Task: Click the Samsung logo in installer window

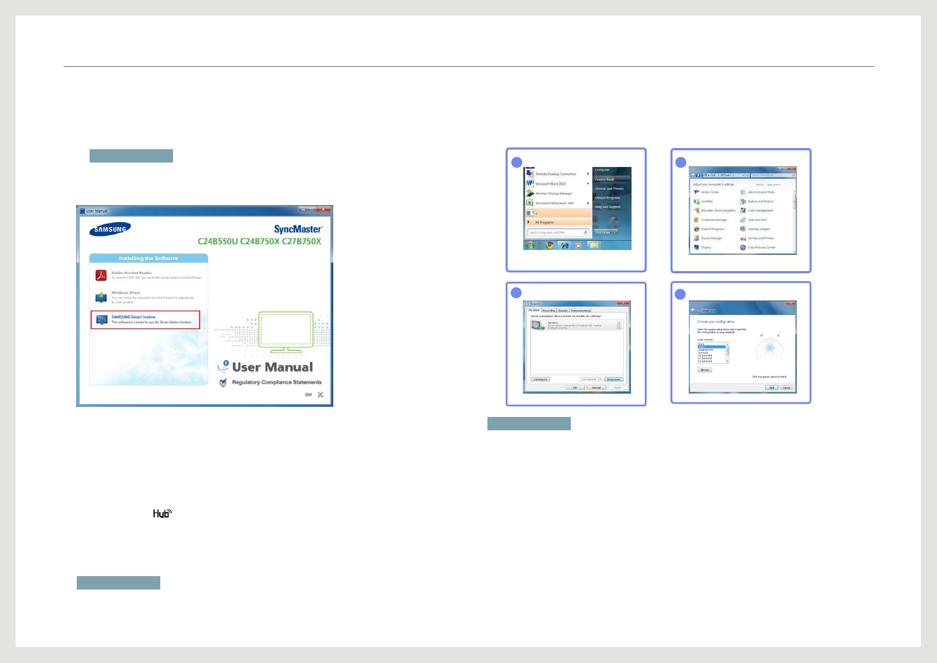Action: pos(110,229)
